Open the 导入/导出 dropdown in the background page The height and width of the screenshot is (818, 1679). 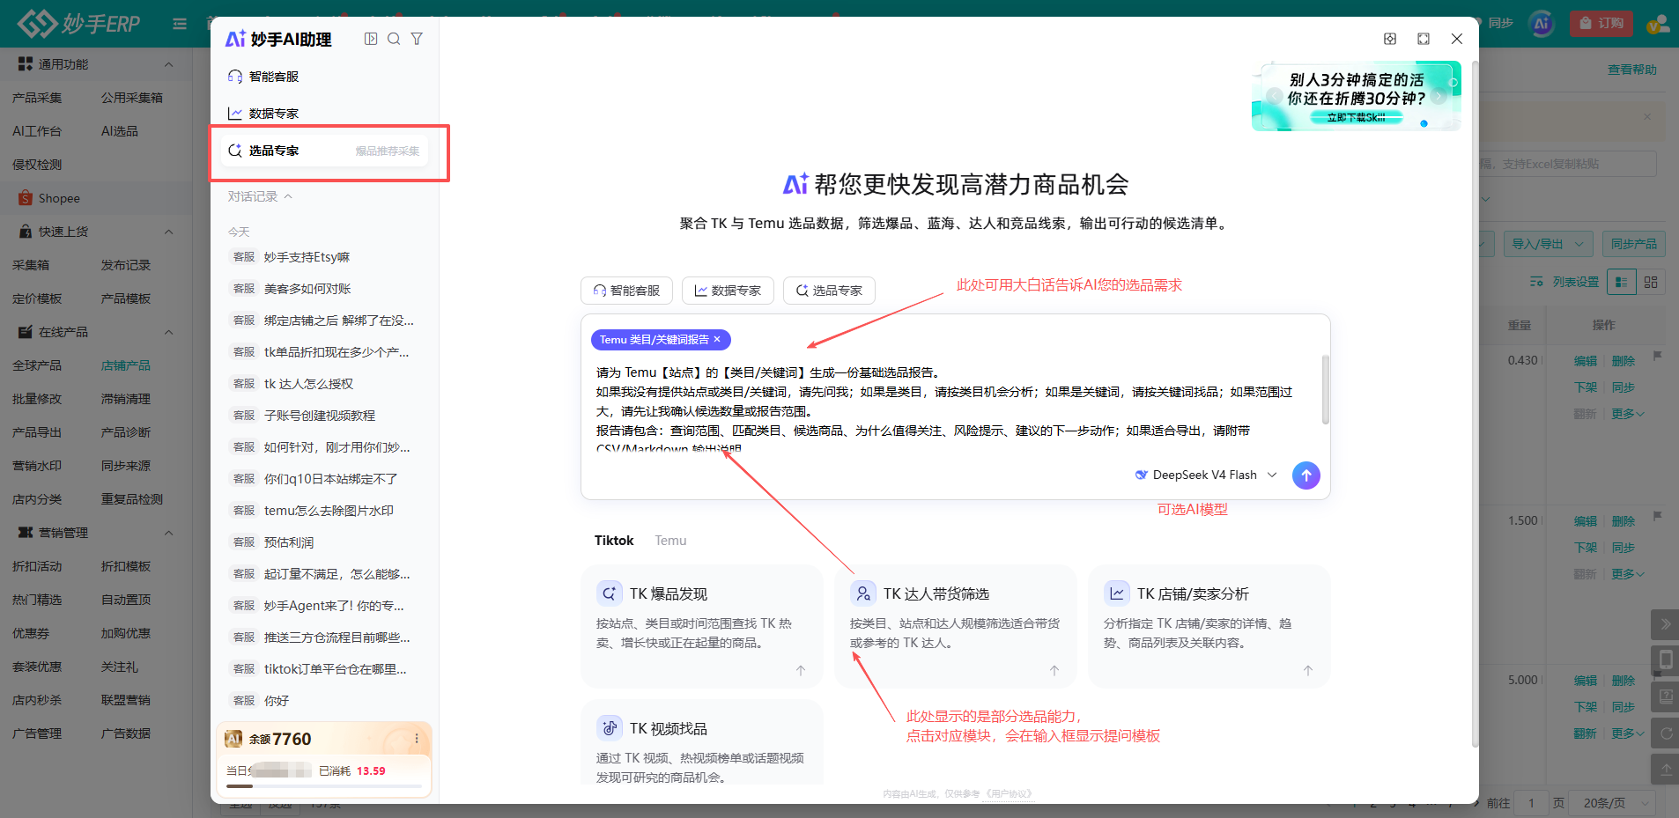click(x=1548, y=244)
